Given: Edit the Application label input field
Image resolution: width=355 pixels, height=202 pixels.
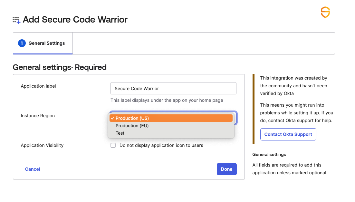Looking at the screenshot, I should pos(173,88).
